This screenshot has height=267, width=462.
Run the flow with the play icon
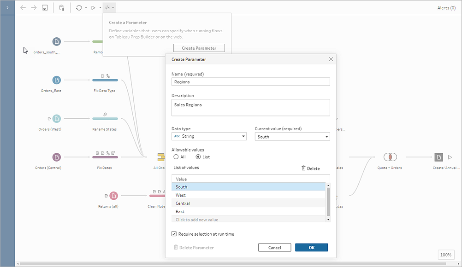[x=93, y=8]
